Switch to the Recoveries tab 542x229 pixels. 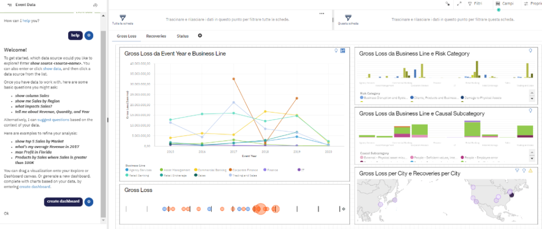(x=156, y=36)
